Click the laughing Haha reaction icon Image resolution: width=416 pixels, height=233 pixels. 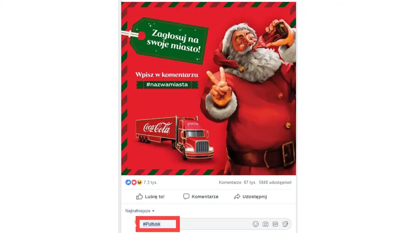pyautogui.click(x=139, y=182)
